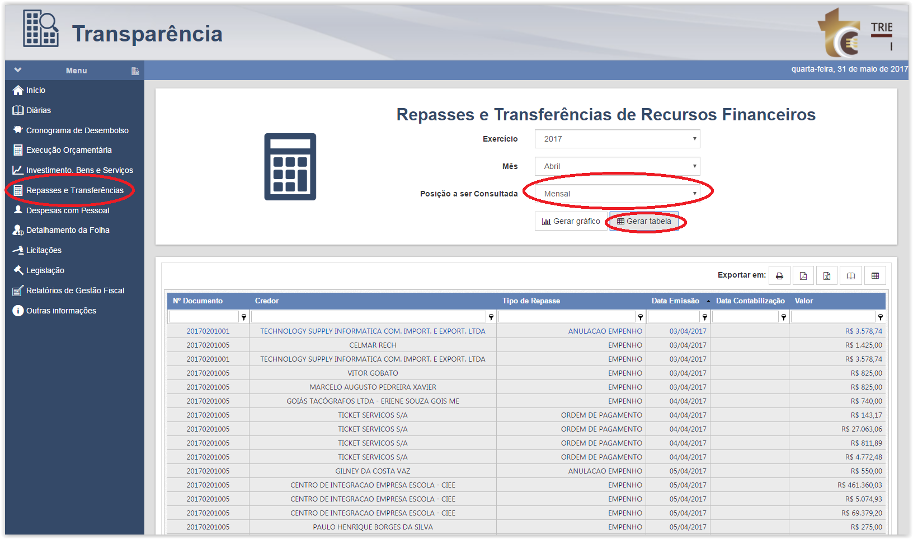Click the document icon in Menu header
The image size is (913, 539).
tap(135, 71)
